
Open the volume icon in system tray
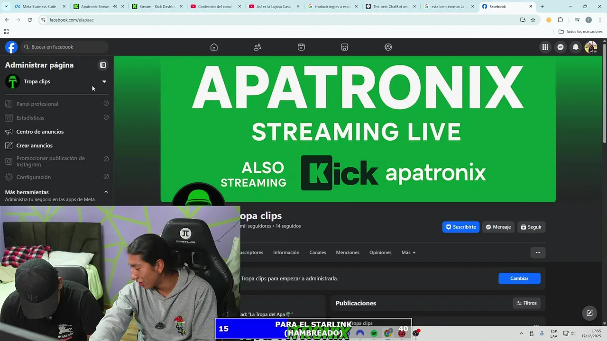tap(573, 333)
